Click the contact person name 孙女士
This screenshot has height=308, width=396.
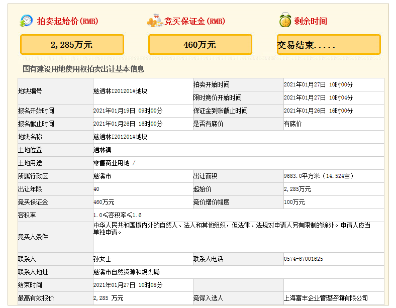[x=102, y=259]
